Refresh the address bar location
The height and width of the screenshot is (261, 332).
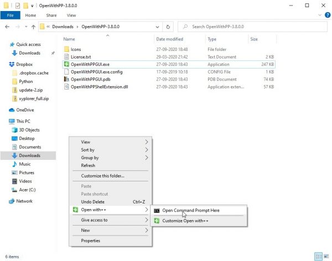(168, 27)
